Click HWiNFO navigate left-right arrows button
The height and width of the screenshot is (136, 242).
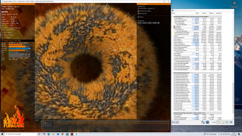pyautogui.click(x=173, y=122)
